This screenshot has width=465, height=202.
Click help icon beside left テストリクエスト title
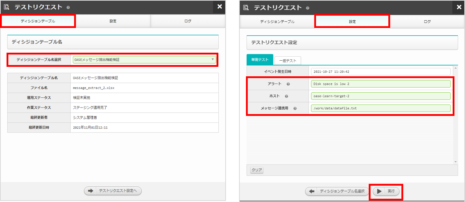[68, 7]
